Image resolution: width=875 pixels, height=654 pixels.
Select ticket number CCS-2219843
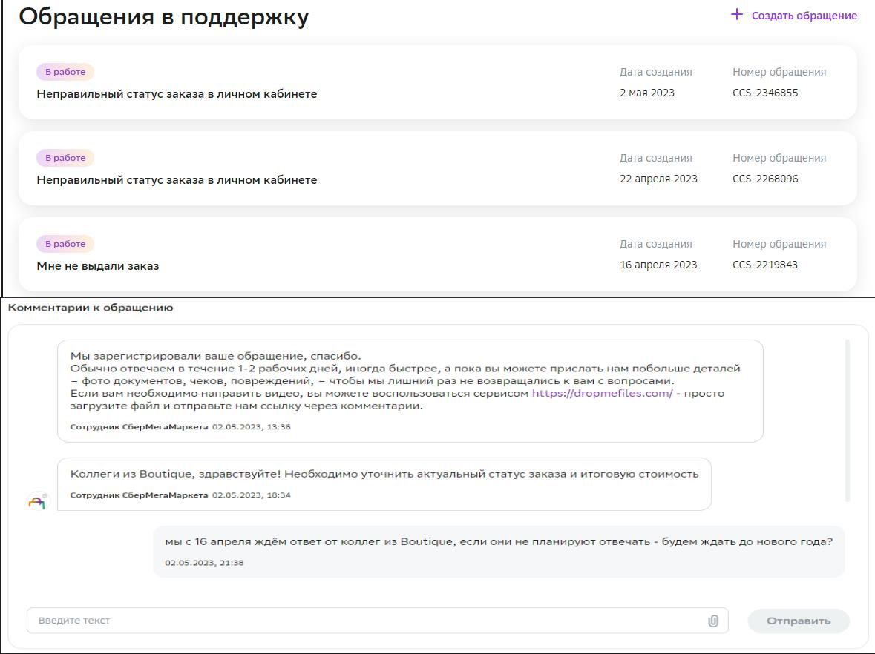(x=765, y=265)
